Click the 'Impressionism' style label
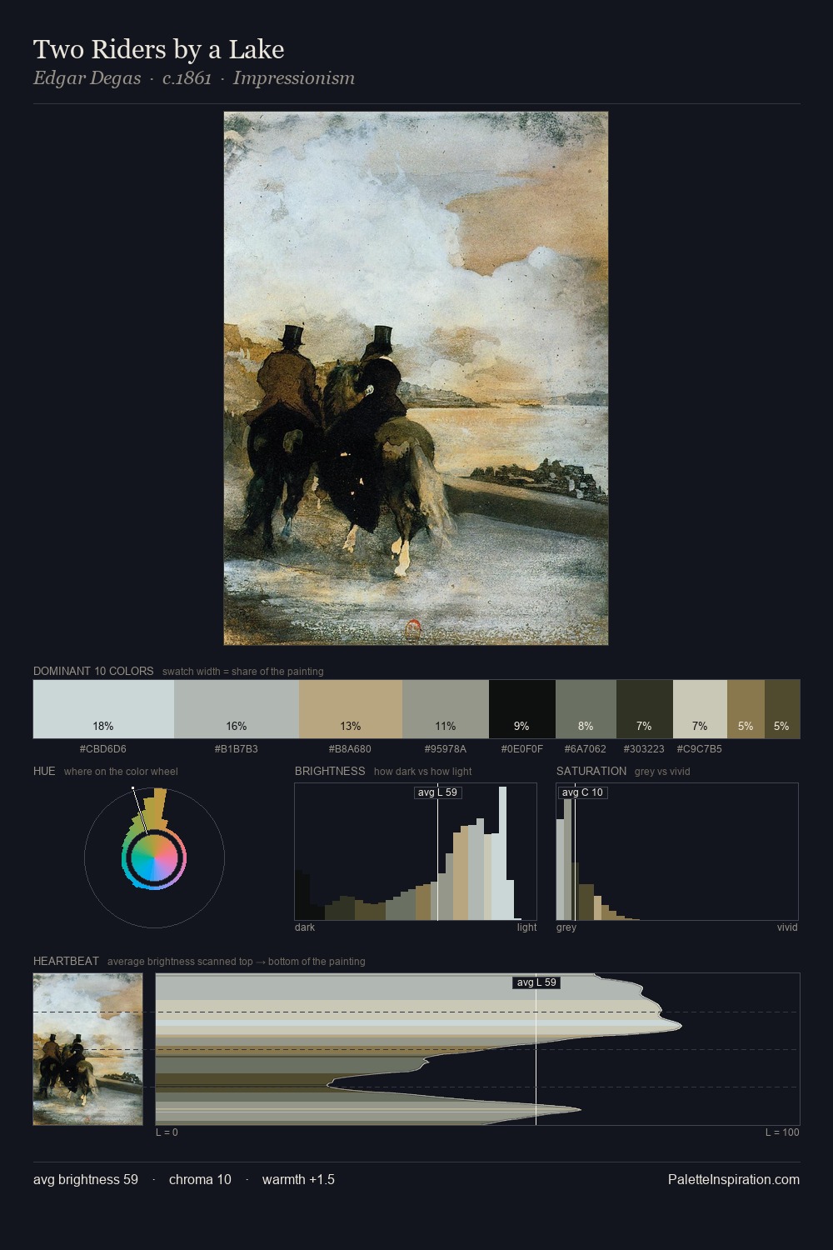This screenshot has height=1250, width=833. coord(294,78)
